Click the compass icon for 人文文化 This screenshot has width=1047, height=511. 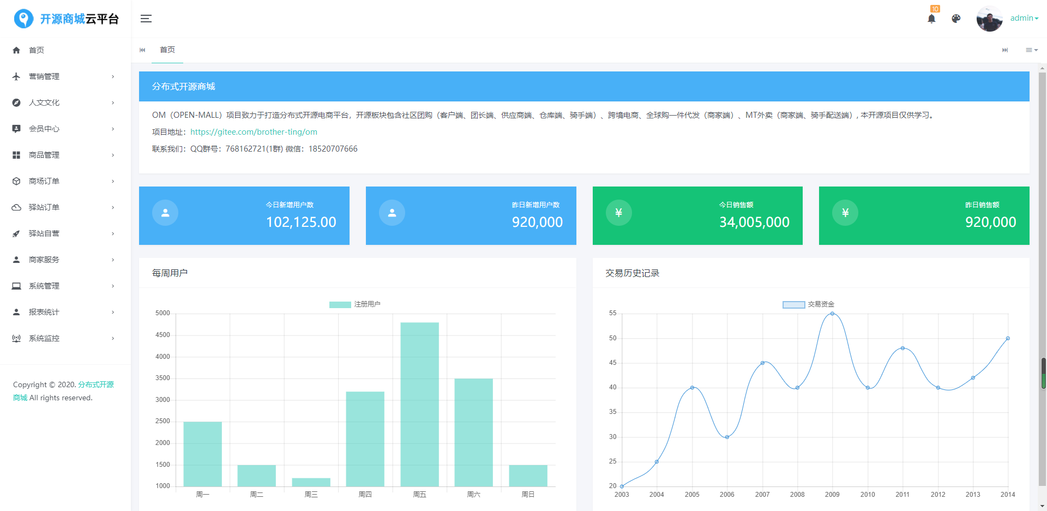tap(16, 103)
